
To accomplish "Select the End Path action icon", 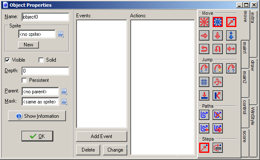I will pos(218,115).
